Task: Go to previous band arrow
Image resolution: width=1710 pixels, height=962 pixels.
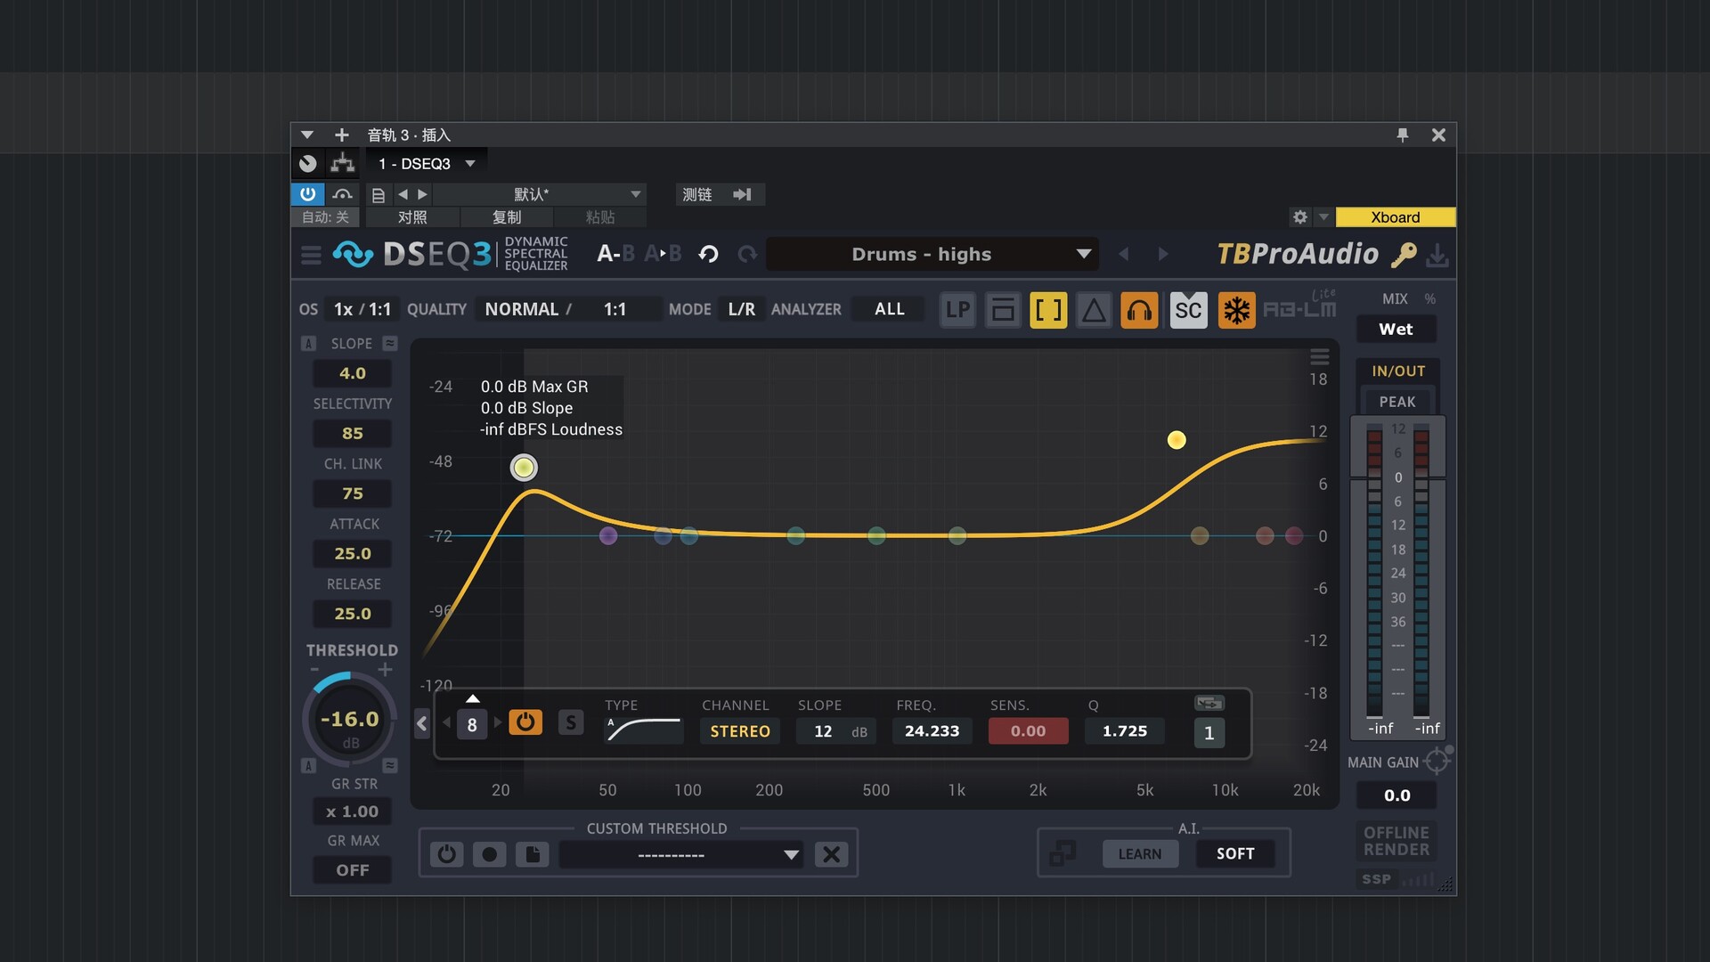Action: pos(448,722)
